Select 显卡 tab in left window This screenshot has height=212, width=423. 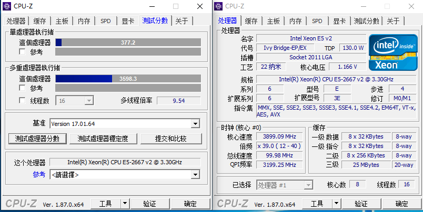pos(128,21)
